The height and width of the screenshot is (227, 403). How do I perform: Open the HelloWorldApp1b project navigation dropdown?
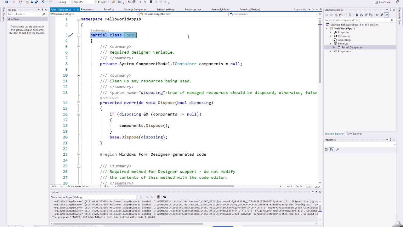point(94,14)
